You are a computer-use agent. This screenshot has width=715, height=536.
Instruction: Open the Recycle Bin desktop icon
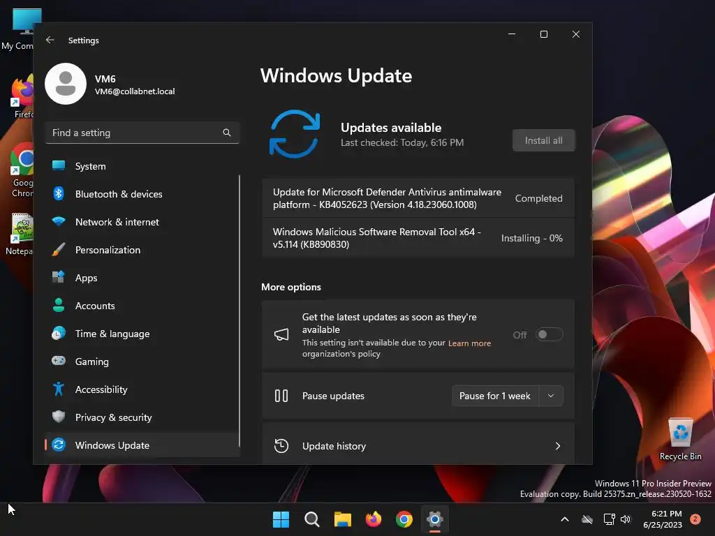(680, 440)
